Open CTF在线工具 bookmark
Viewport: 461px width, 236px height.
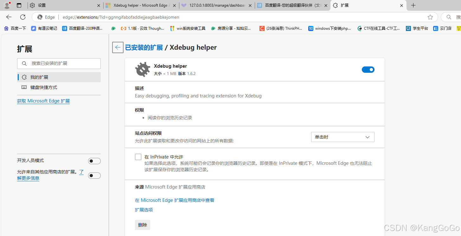[x=379, y=28]
